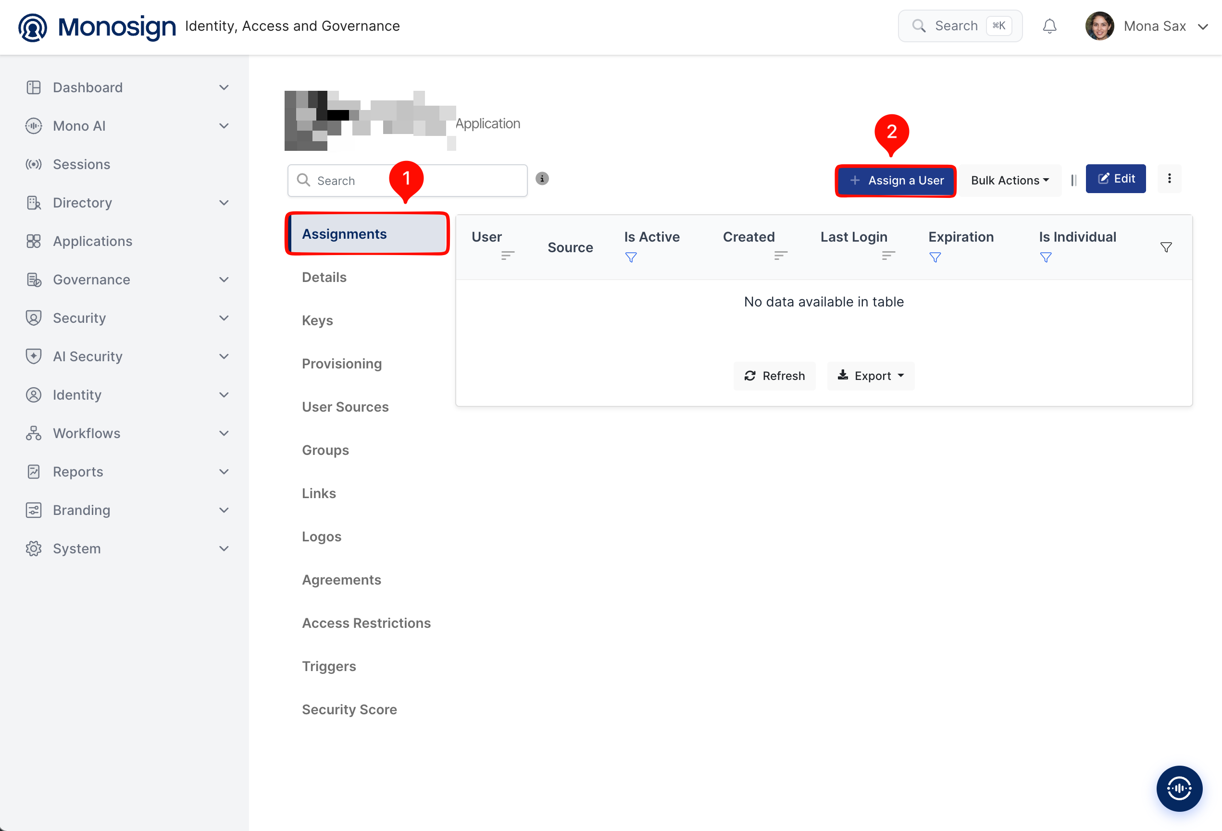Filter the Is Active column

coord(630,257)
